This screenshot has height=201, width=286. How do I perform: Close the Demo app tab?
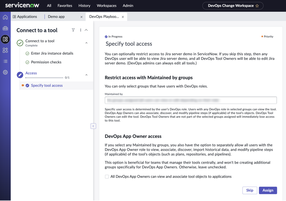pyautogui.click(x=81, y=17)
